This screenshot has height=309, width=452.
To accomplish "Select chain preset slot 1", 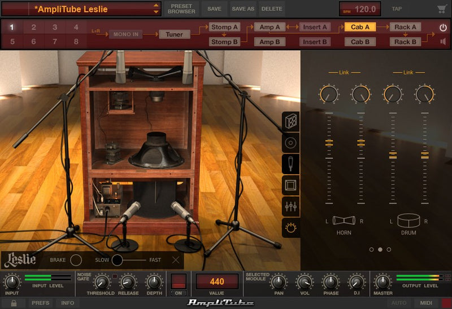I will [12, 27].
